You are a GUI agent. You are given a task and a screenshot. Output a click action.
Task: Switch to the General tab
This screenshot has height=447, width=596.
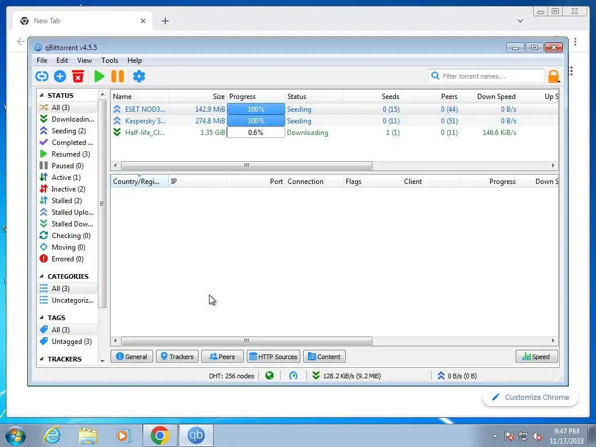132,357
